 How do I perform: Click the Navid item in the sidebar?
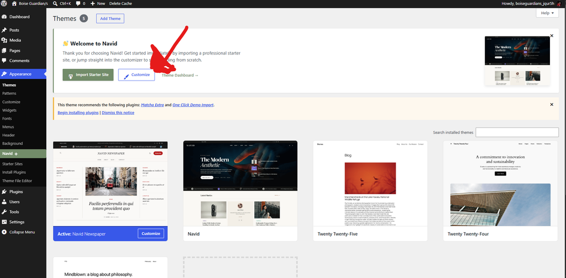[x=23, y=154]
